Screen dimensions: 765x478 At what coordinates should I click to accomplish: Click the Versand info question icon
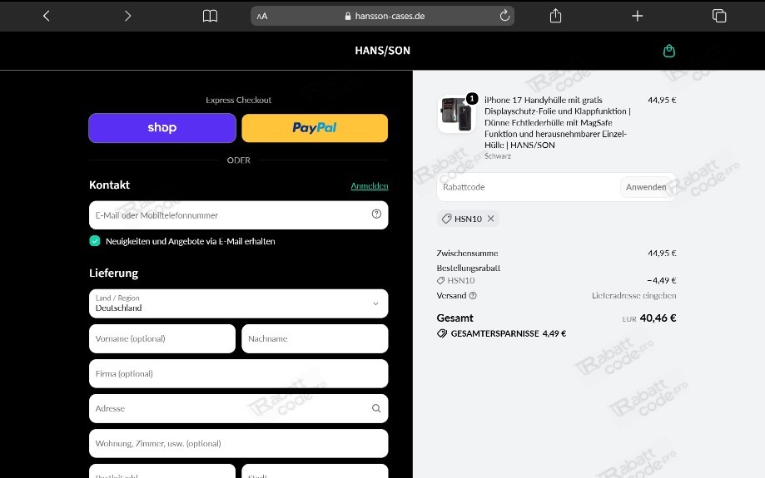point(473,295)
